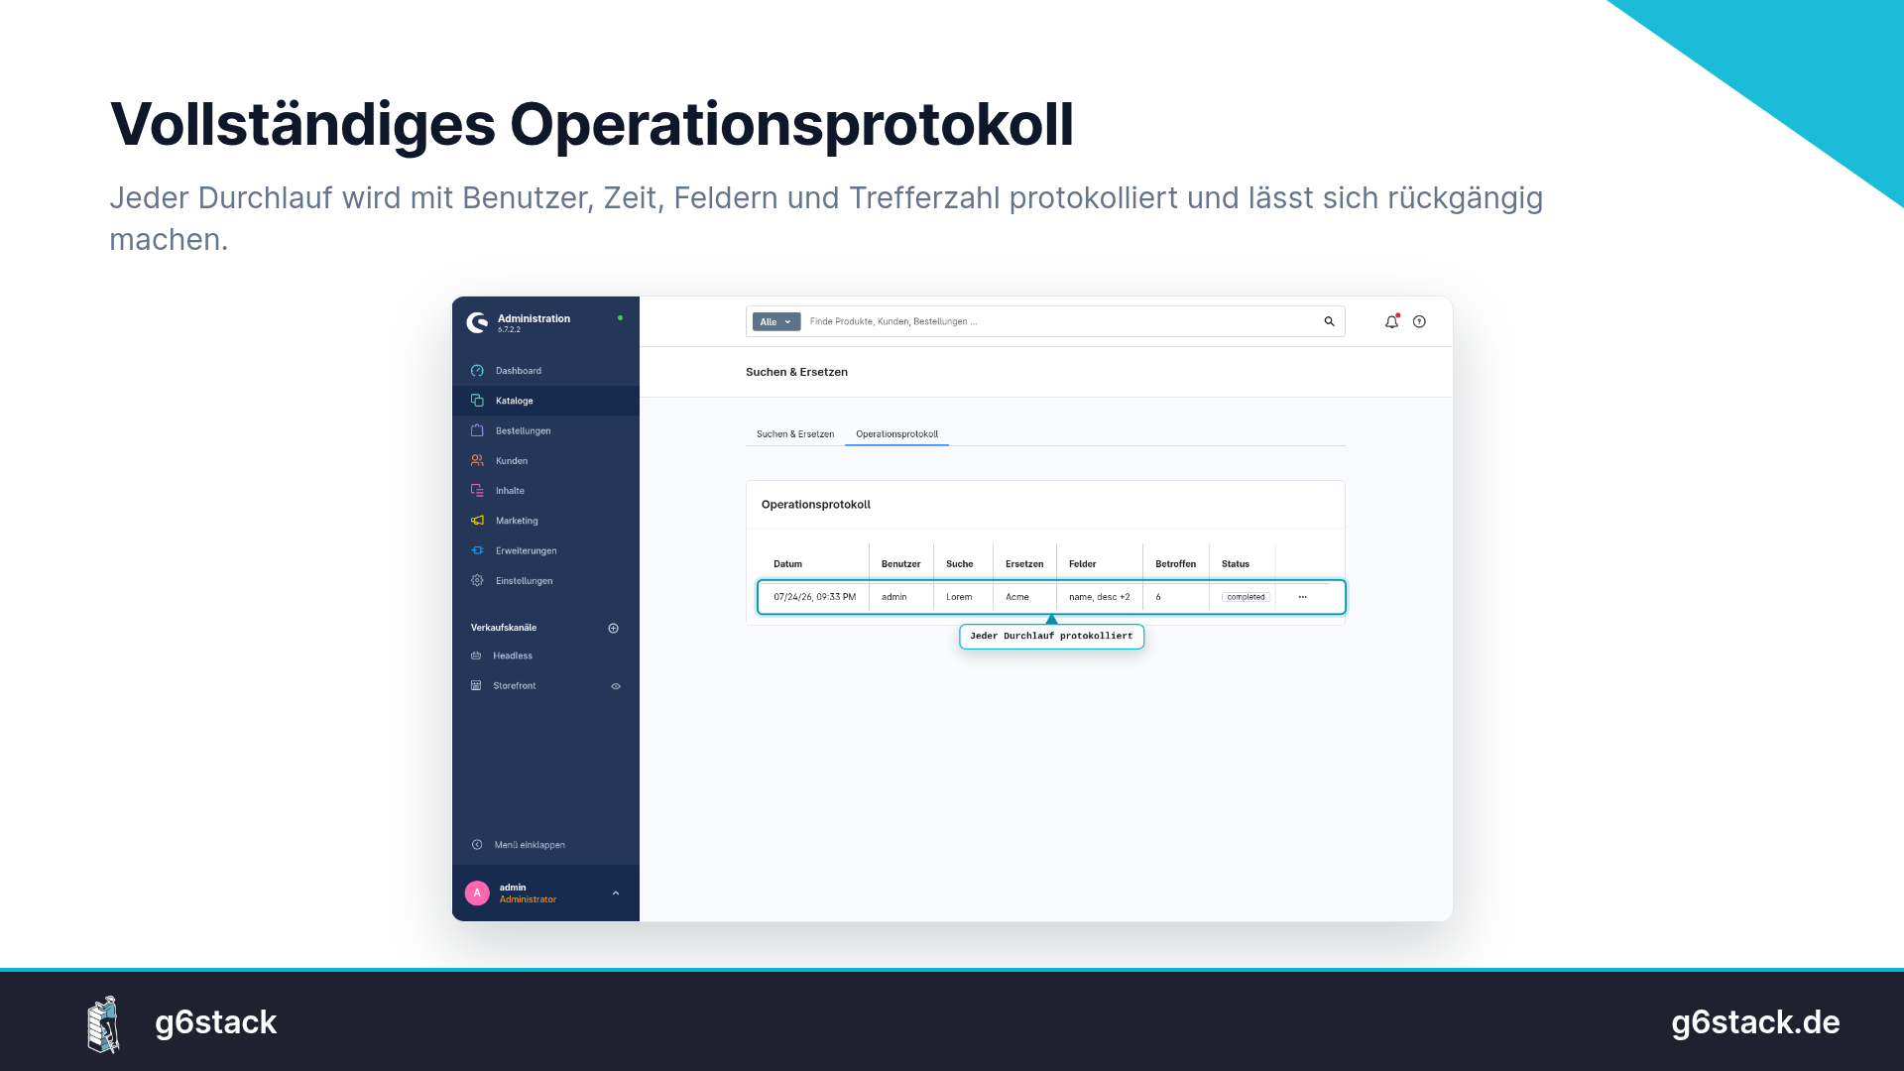The image size is (1904, 1071).
Task: Click the Operationsprotokoll card title
Action: pyautogui.click(x=815, y=504)
